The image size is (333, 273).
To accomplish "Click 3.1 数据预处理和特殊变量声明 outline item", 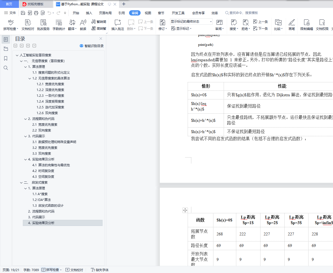I will pyautogui.click(x=54, y=142).
